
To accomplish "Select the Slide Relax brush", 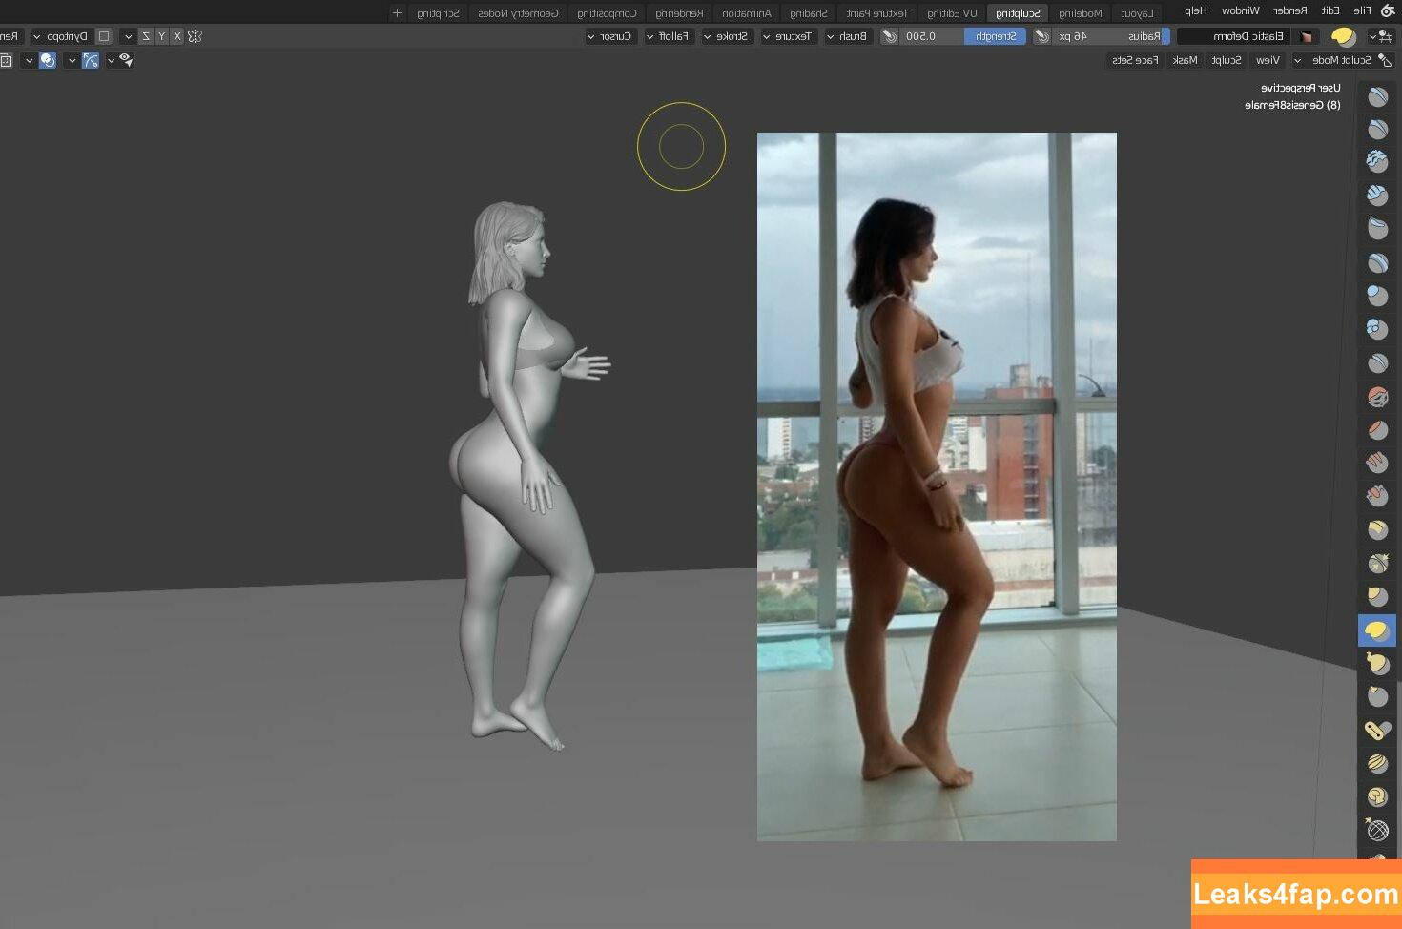I will pos(1377,830).
